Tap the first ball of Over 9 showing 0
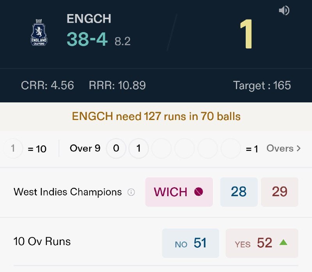This screenshot has height=272, width=312. tap(116, 149)
